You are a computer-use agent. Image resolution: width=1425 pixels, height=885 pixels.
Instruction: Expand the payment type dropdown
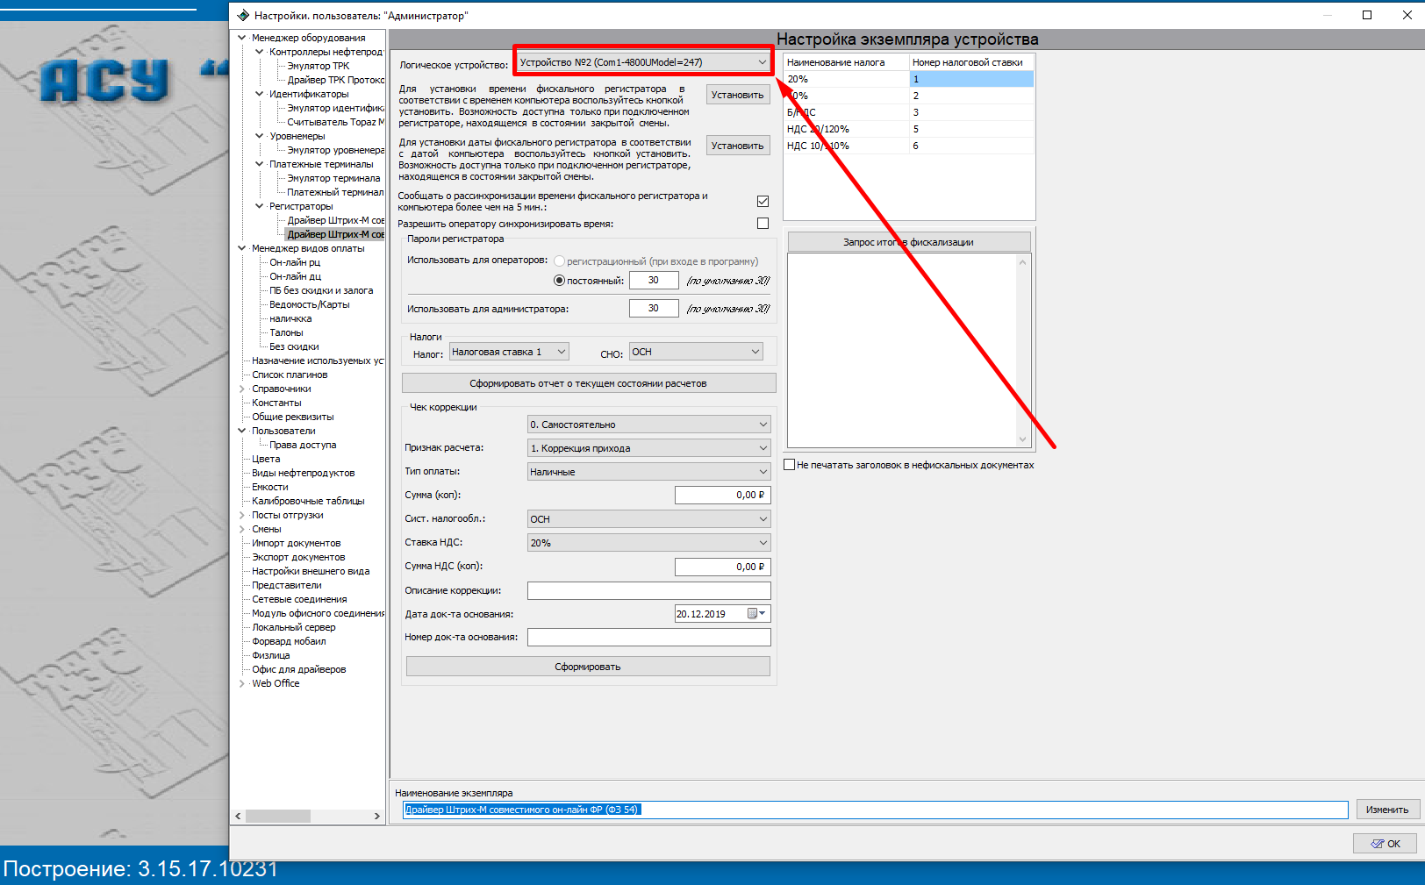coord(763,472)
